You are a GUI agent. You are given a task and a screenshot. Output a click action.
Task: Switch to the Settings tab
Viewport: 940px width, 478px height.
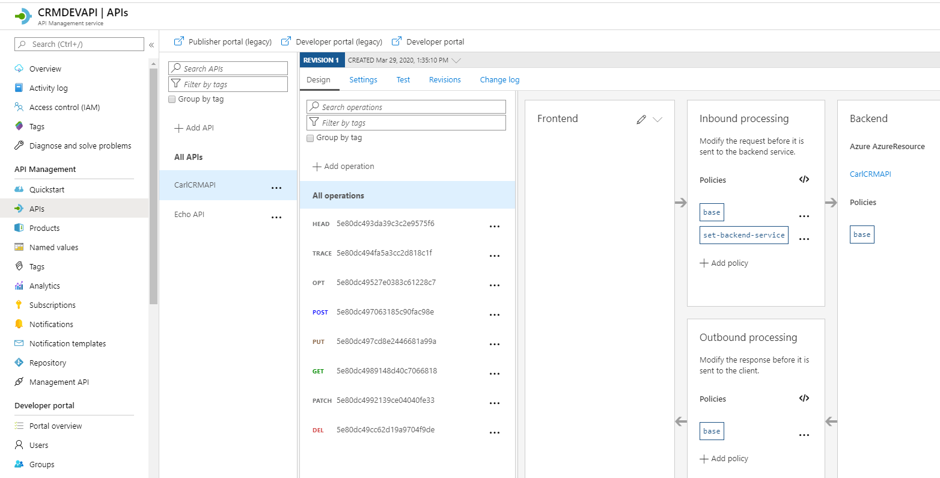(x=363, y=79)
